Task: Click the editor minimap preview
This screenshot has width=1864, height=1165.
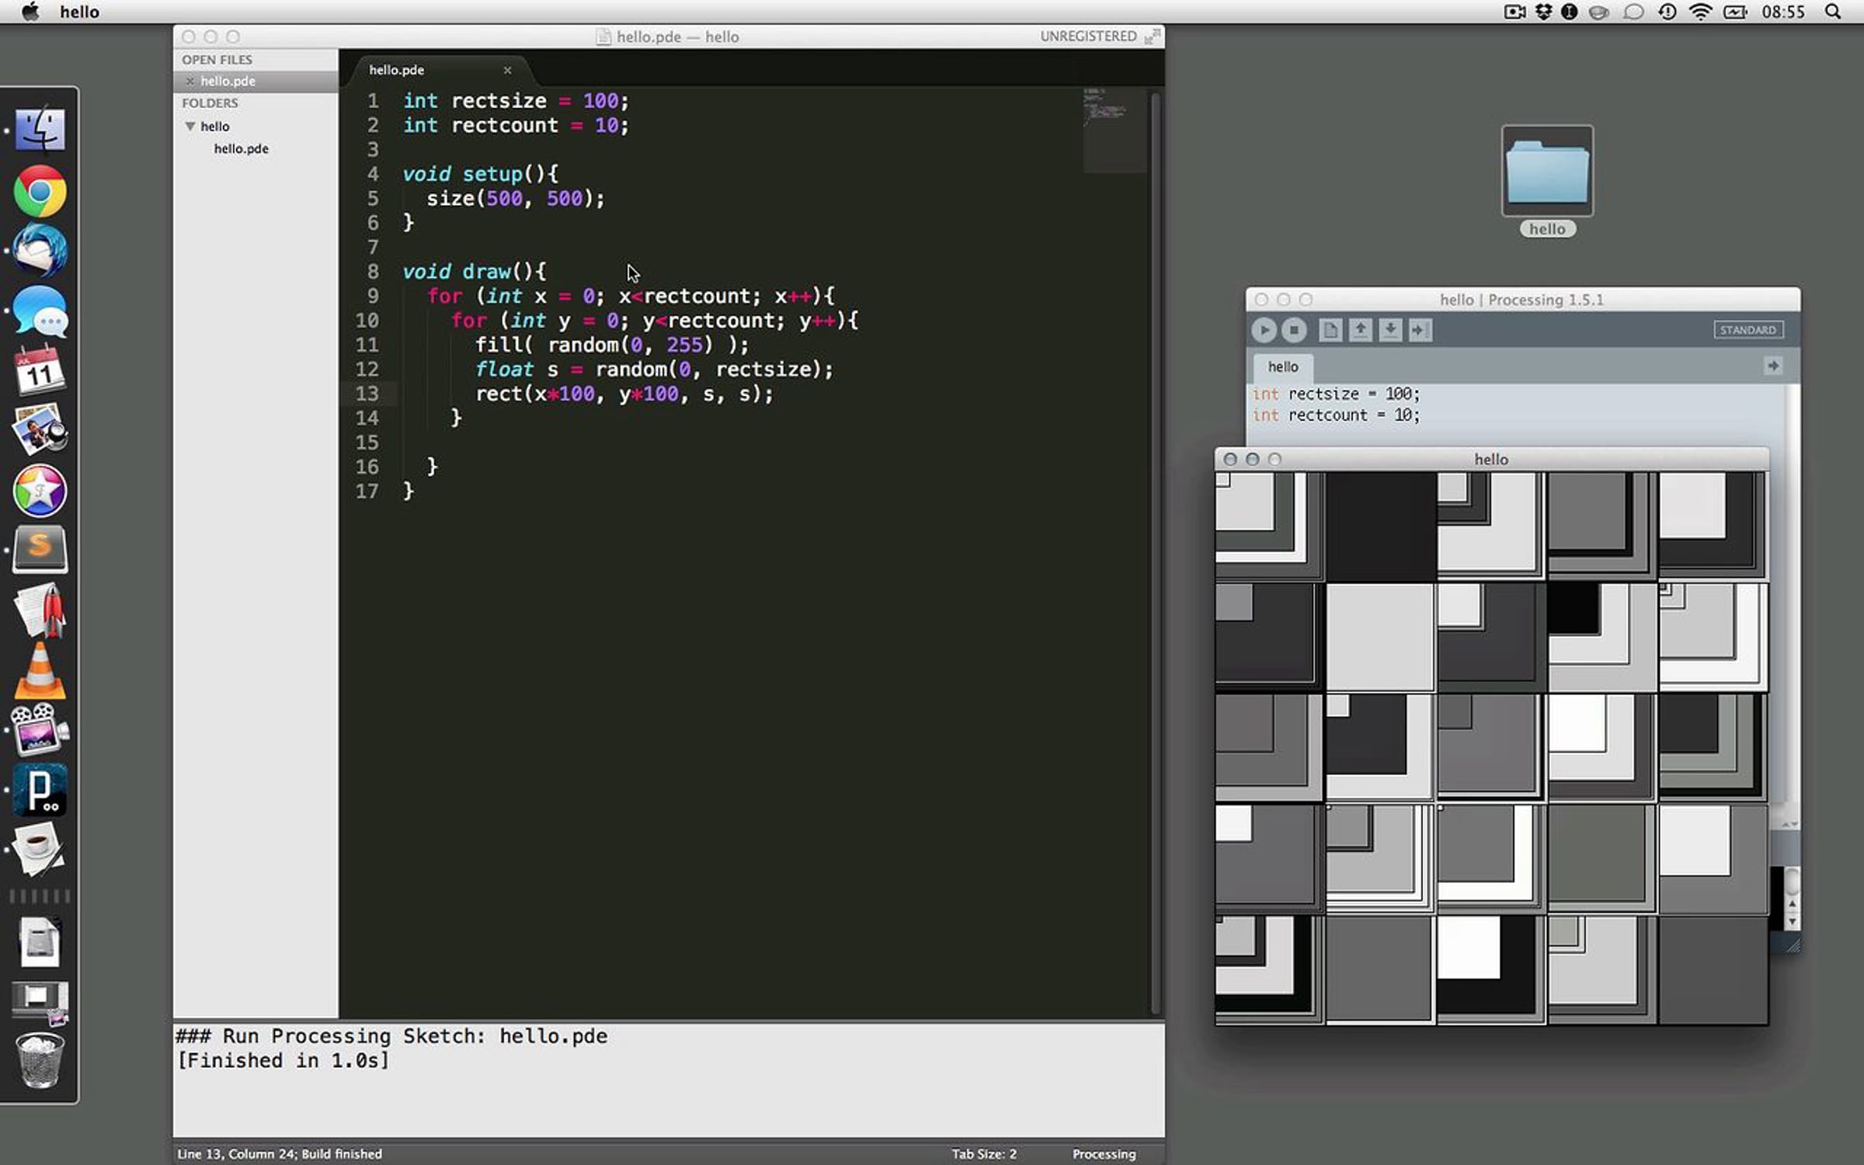Action: point(1114,128)
